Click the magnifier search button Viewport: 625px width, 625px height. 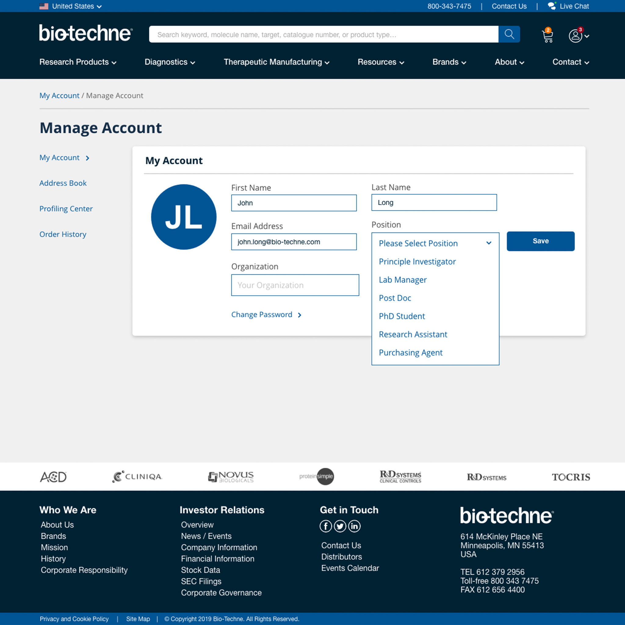(509, 34)
